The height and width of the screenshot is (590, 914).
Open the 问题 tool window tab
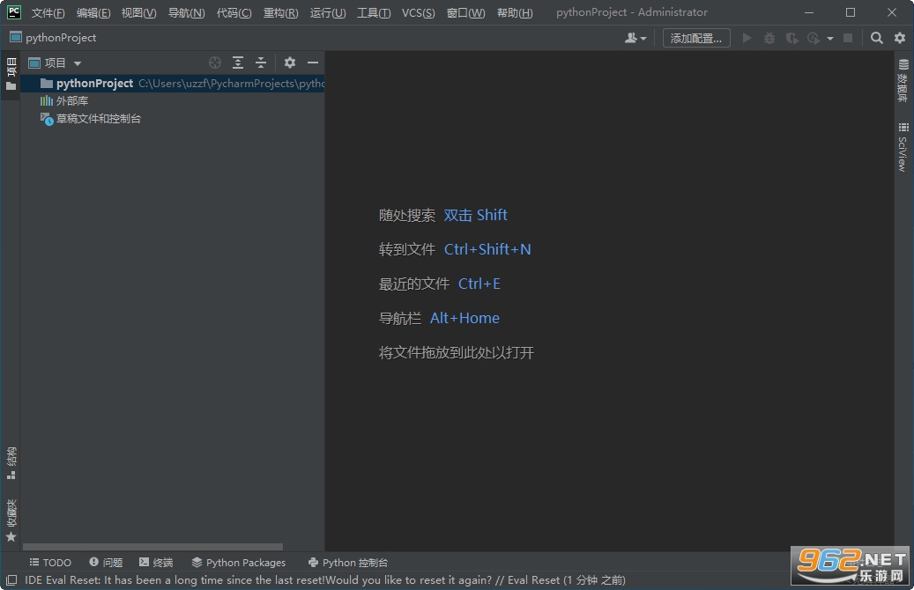(x=106, y=563)
